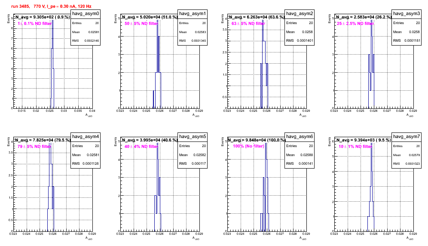Pick the magenta 40± 4% ND filter label
The width and height of the screenshot is (428, 246).
point(141,147)
